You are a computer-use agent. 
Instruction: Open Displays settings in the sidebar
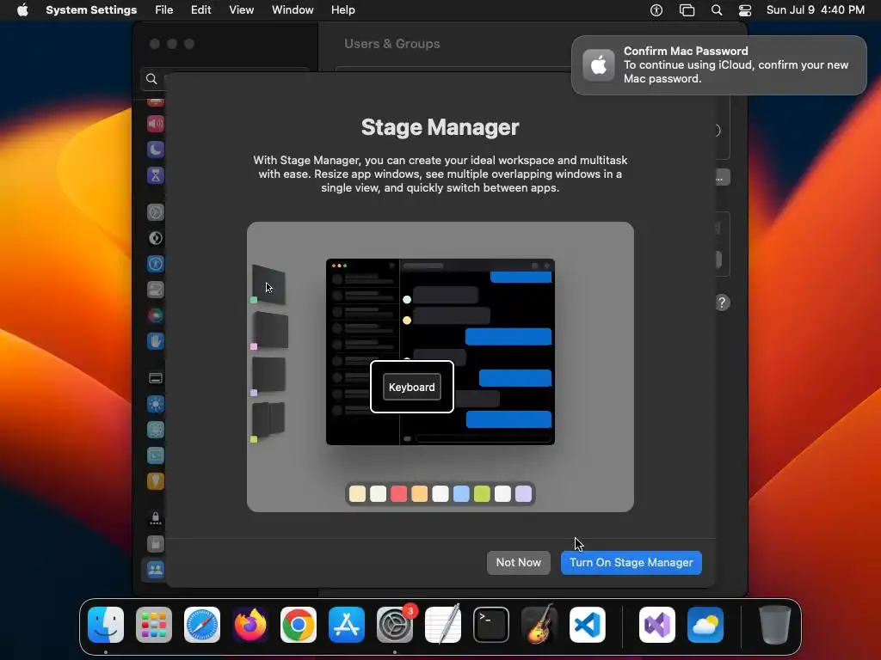[x=156, y=404]
